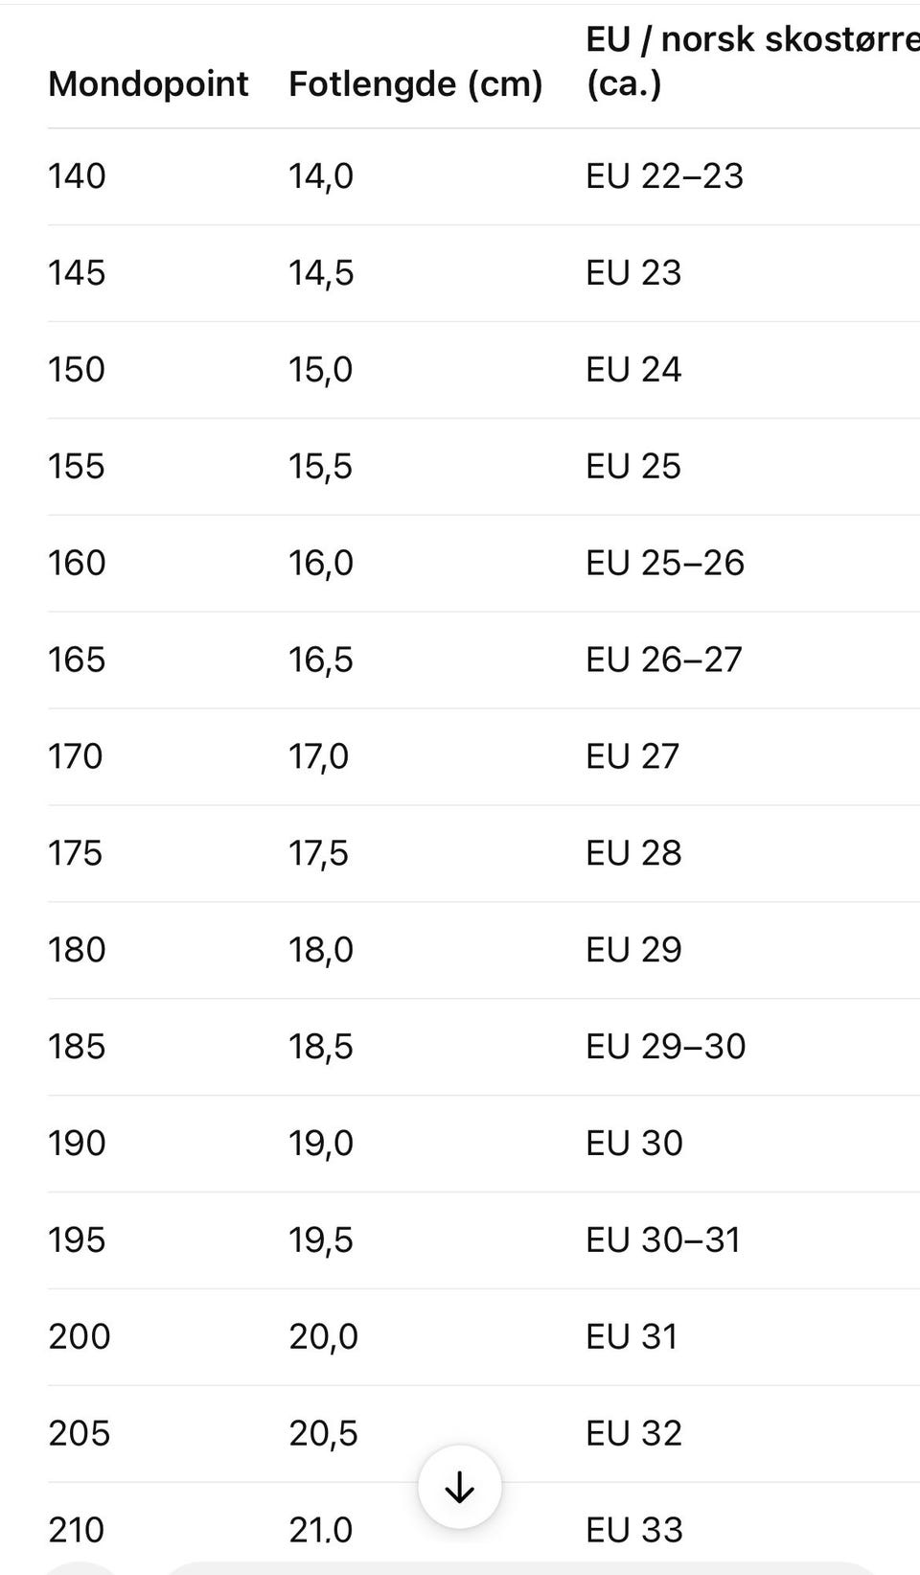Click the 16,5 foot length cell
The image size is (920, 1575).
321,660
